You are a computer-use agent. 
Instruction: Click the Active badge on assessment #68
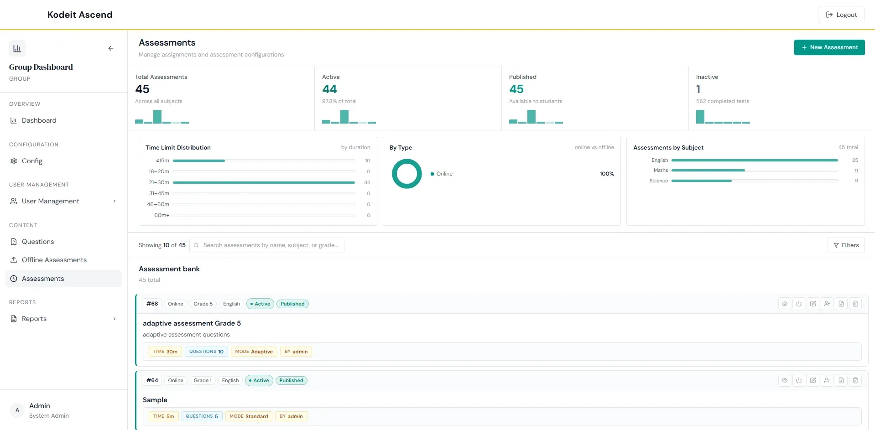coord(260,304)
